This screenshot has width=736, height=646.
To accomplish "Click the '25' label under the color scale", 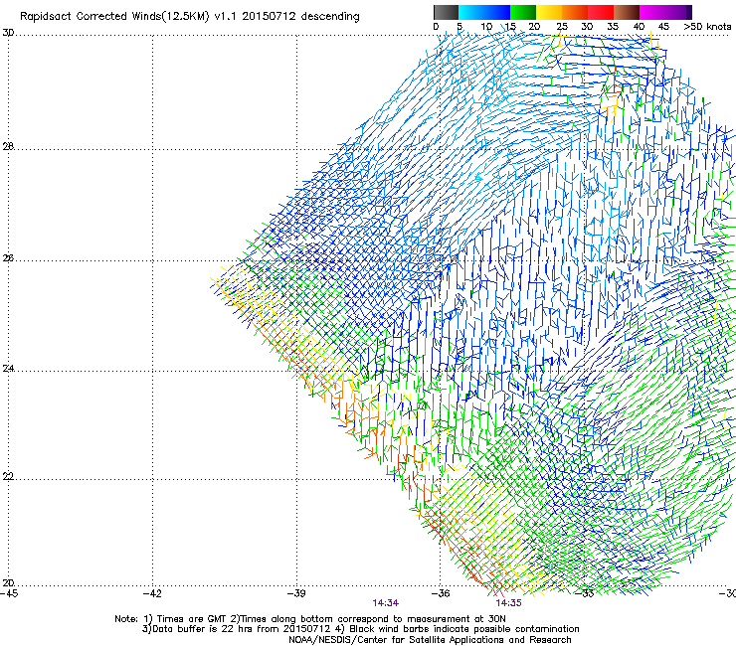I will pos(562,27).
